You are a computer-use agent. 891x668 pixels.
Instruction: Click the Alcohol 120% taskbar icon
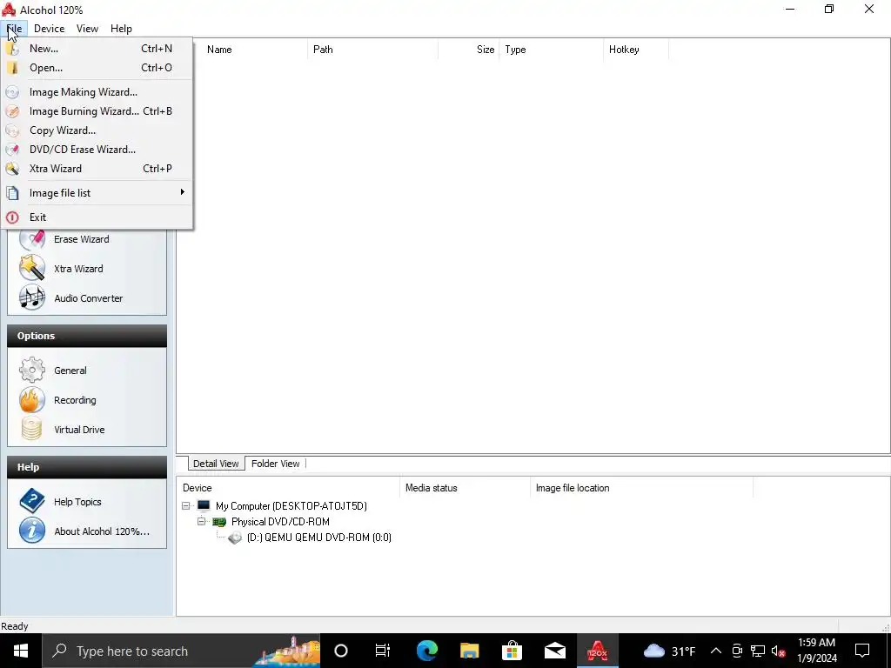click(x=597, y=651)
